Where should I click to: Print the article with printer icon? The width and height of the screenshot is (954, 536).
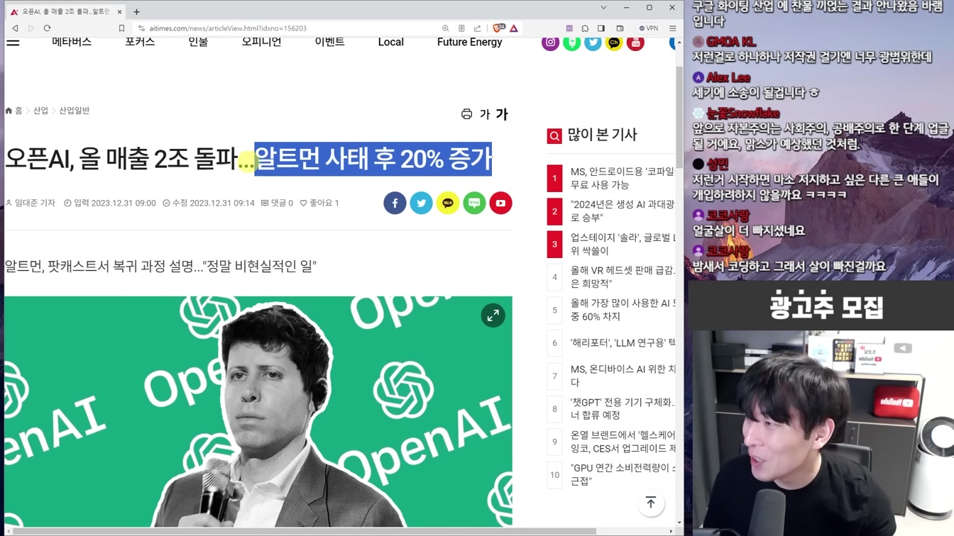coord(466,114)
